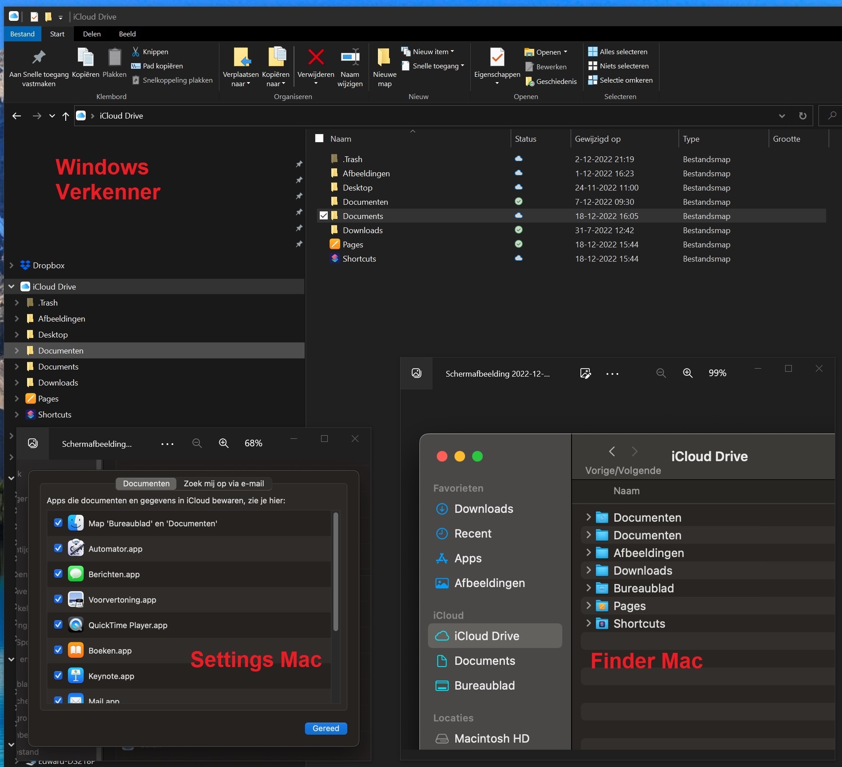This screenshot has width=842, height=767.
Task: Switch to the Beeld ribbon tab
Action: (x=127, y=34)
